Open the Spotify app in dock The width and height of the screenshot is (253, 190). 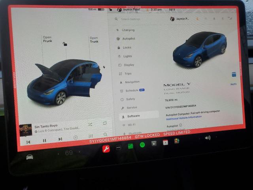coord(142,144)
